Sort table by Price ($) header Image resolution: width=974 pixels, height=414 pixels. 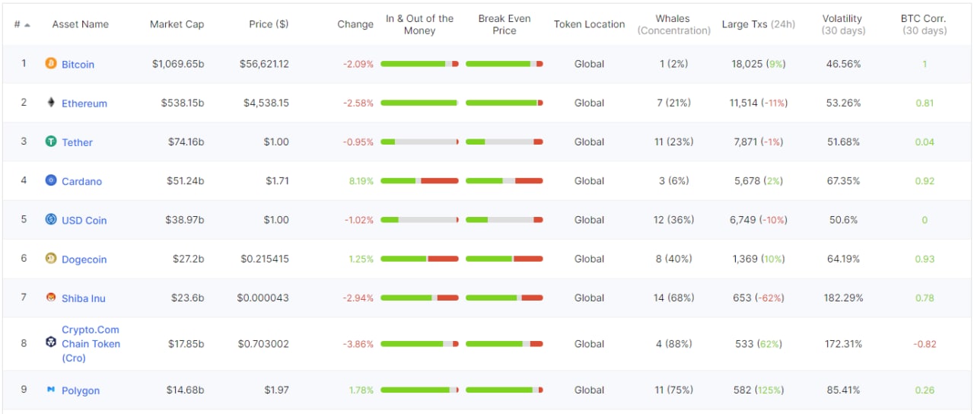tap(269, 24)
